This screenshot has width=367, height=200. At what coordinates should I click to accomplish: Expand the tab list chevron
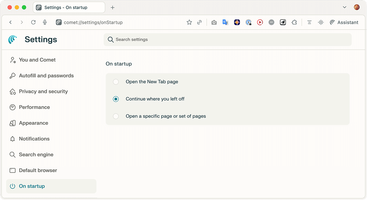tap(345, 7)
